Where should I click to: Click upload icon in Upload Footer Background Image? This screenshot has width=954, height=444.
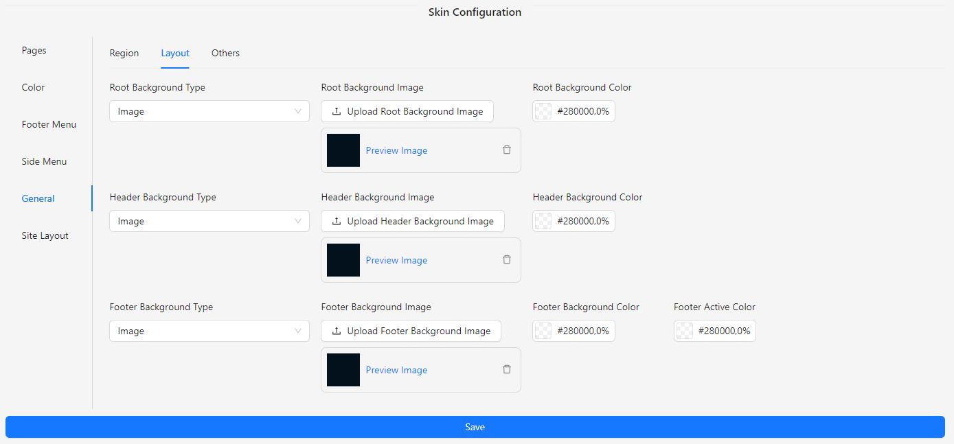pyautogui.click(x=337, y=331)
